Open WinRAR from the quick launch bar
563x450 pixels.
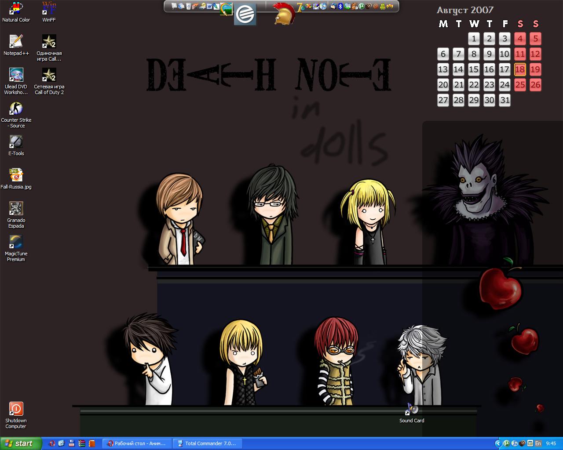[81, 443]
